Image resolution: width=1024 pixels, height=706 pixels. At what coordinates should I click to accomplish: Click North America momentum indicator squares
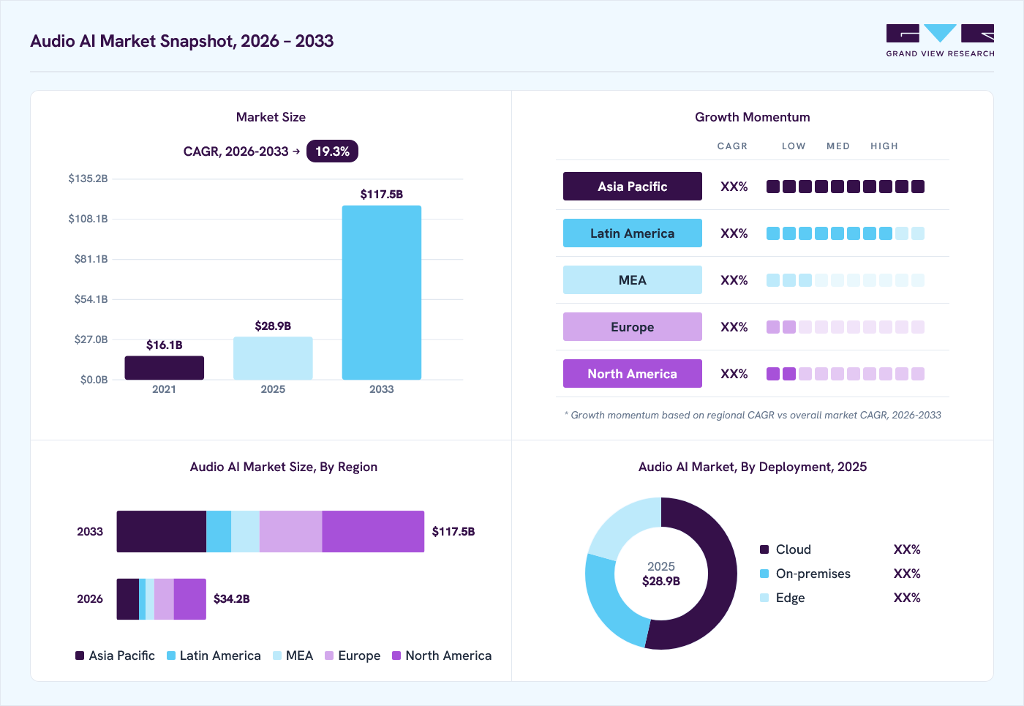point(846,374)
